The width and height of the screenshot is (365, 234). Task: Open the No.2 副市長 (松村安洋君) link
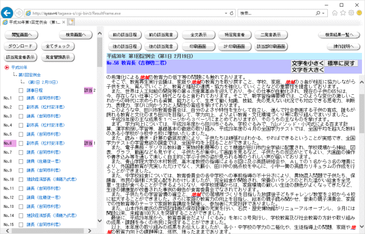pos(46,107)
